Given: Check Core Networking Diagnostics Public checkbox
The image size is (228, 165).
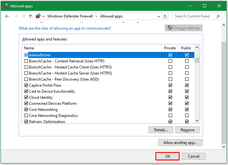Looking at the screenshot, I should pos(187,116).
